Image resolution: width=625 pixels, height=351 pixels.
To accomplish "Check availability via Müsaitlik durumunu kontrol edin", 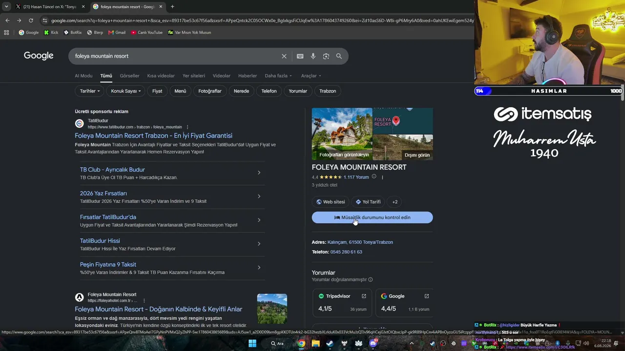I will tap(372, 217).
